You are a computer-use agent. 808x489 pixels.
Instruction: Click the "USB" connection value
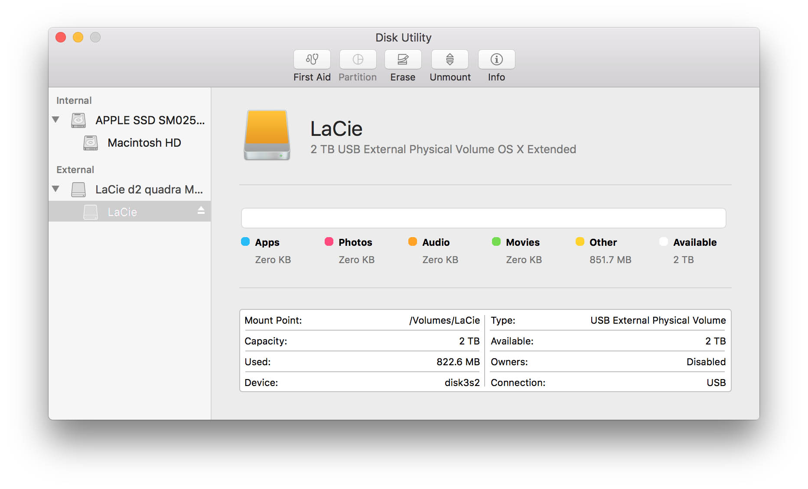[716, 383]
